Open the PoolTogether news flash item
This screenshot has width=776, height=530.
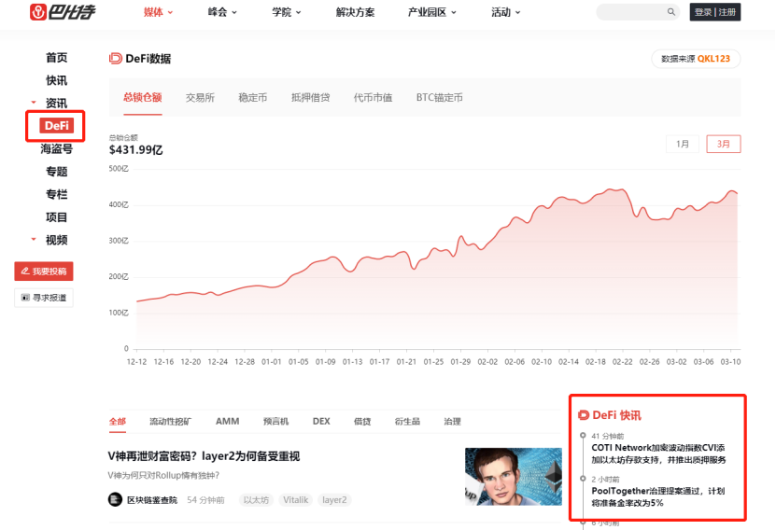[x=658, y=496]
